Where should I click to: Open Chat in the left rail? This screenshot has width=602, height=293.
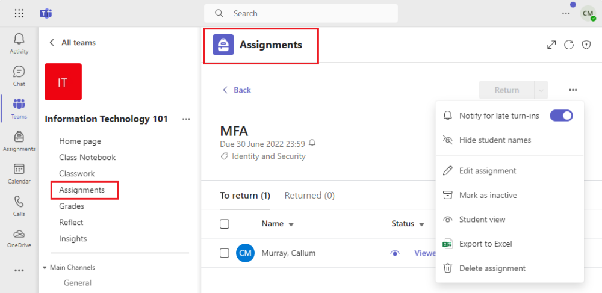19,76
